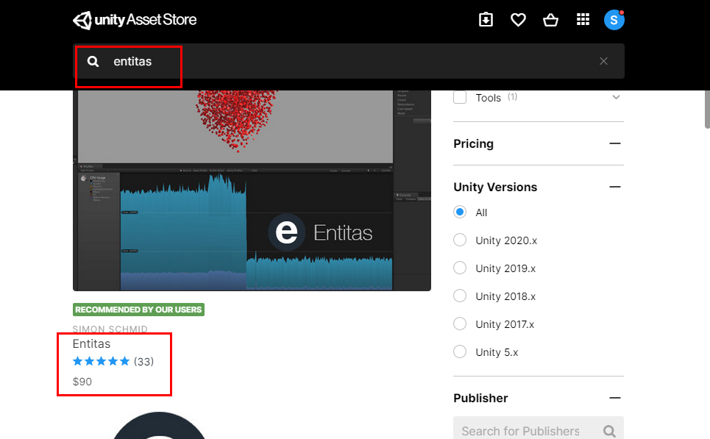710x439 pixels.
Task: Click the magnifier icon in the search bar
Action: click(x=93, y=61)
